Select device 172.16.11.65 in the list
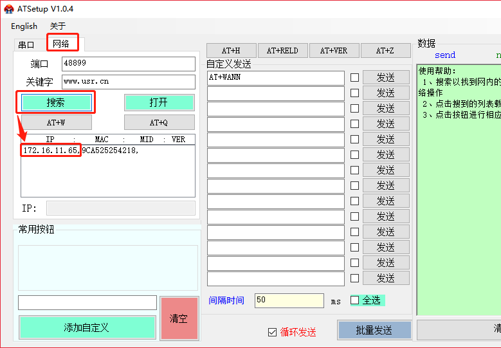The height and width of the screenshot is (348, 501). [51, 151]
